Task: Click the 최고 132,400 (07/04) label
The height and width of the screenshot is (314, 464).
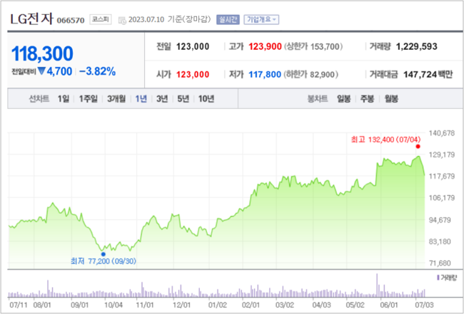Action: pyautogui.click(x=385, y=140)
